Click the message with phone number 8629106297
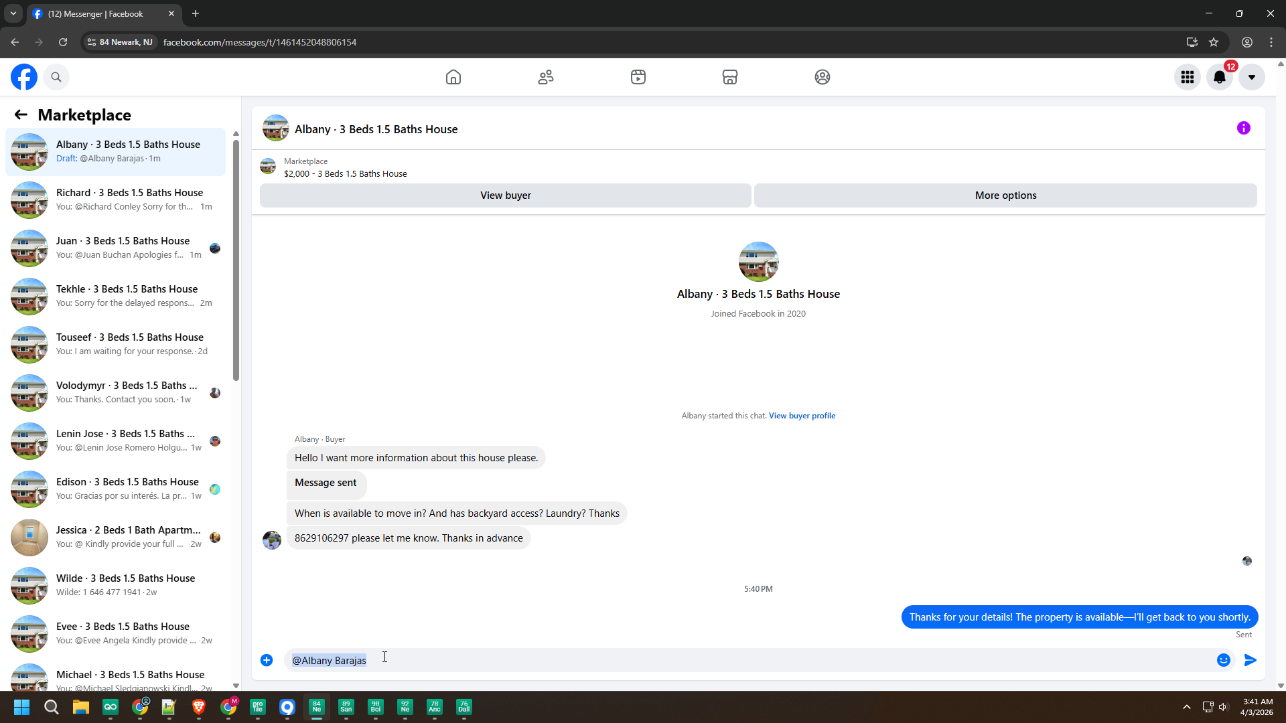The width and height of the screenshot is (1286, 723). [409, 538]
